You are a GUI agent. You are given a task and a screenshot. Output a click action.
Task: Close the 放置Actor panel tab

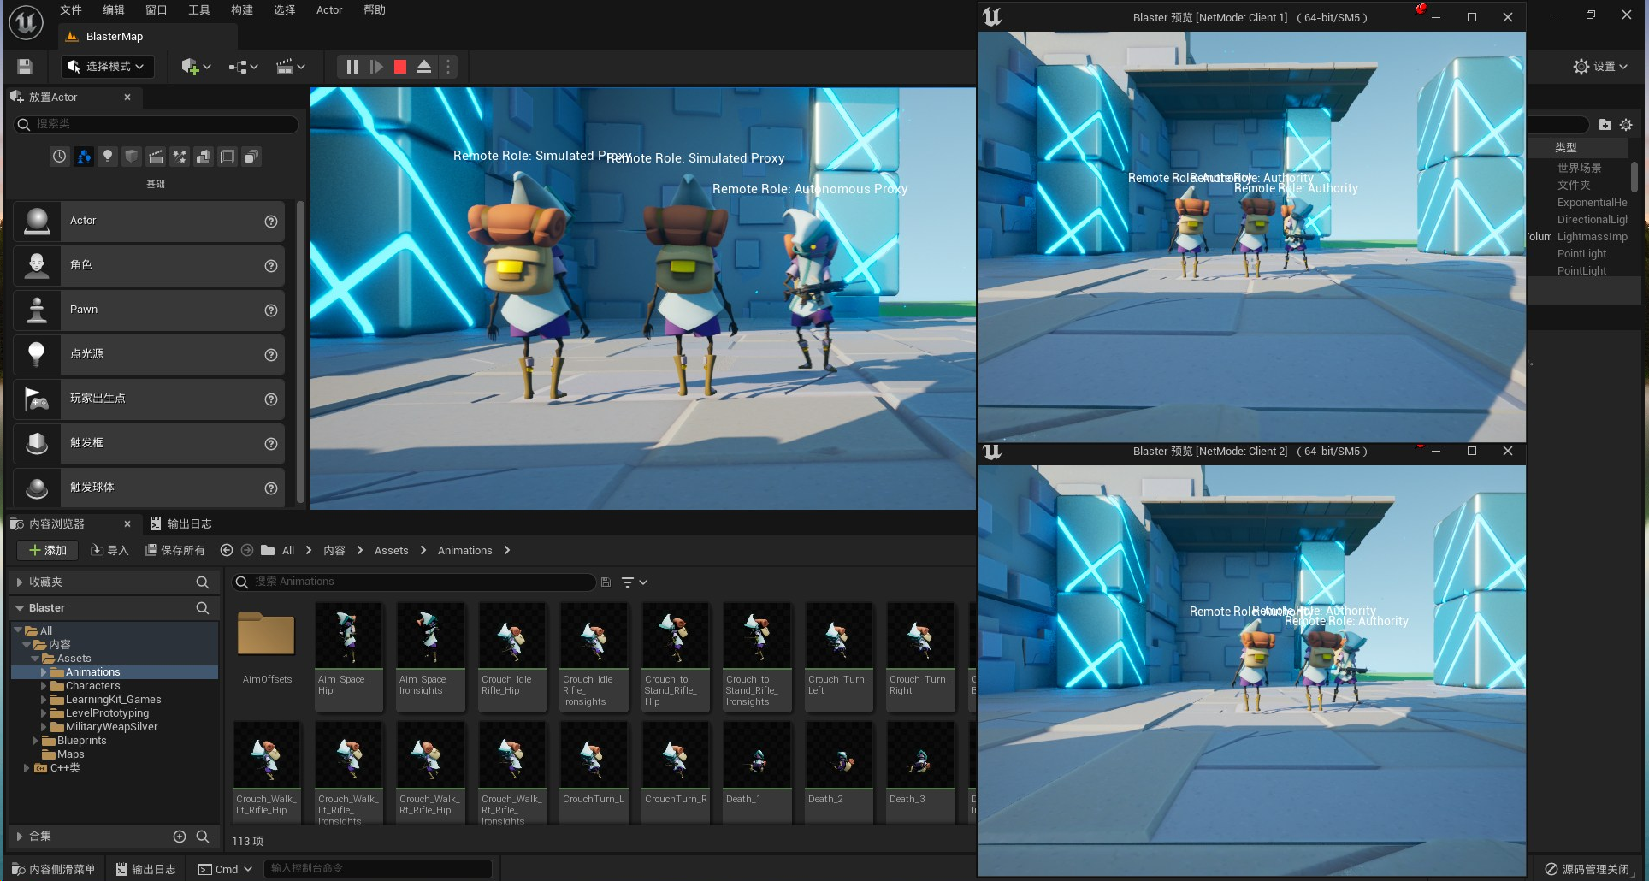pyautogui.click(x=127, y=98)
